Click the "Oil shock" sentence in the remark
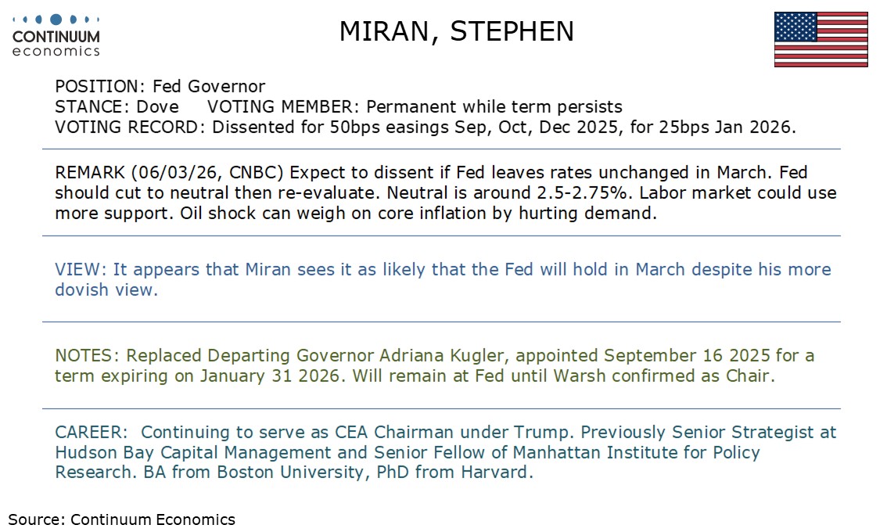This screenshot has width=887, height=532. click(421, 213)
